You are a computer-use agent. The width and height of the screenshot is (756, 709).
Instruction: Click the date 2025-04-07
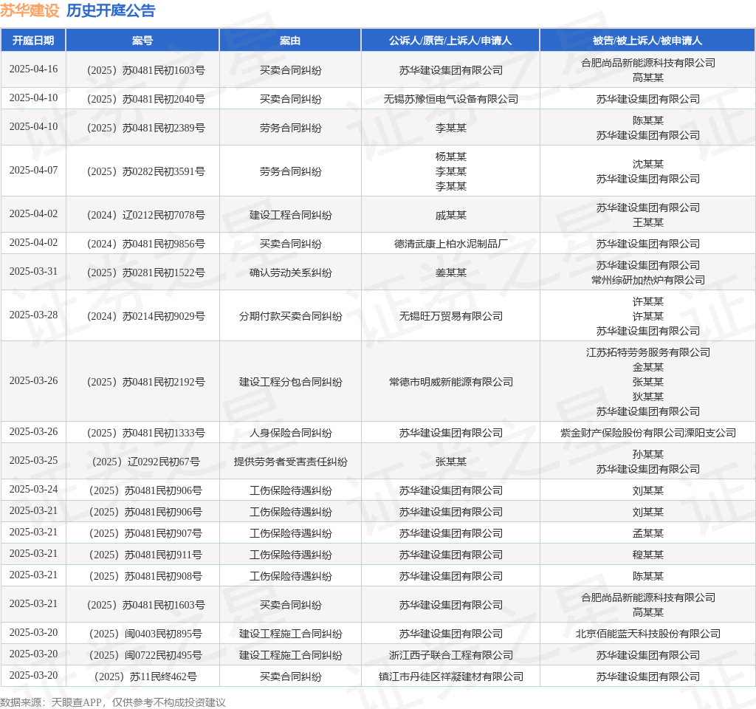pyautogui.click(x=33, y=171)
